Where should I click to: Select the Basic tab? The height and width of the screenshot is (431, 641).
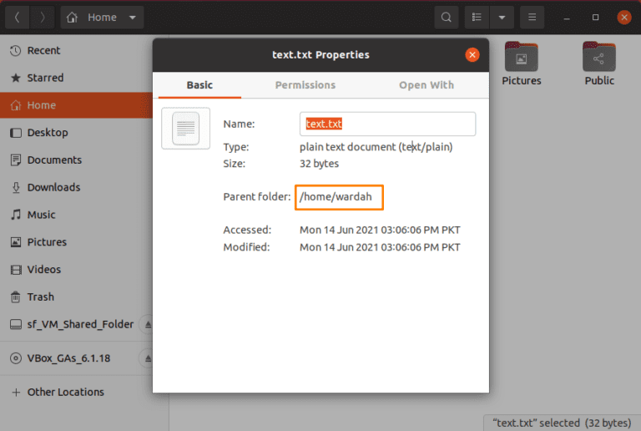click(x=199, y=85)
